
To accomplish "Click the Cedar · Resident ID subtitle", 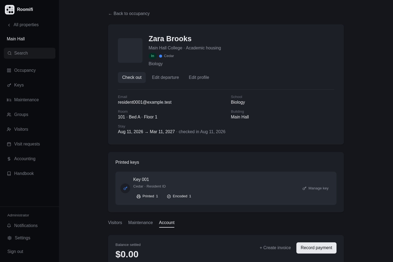I will coord(150,186).
